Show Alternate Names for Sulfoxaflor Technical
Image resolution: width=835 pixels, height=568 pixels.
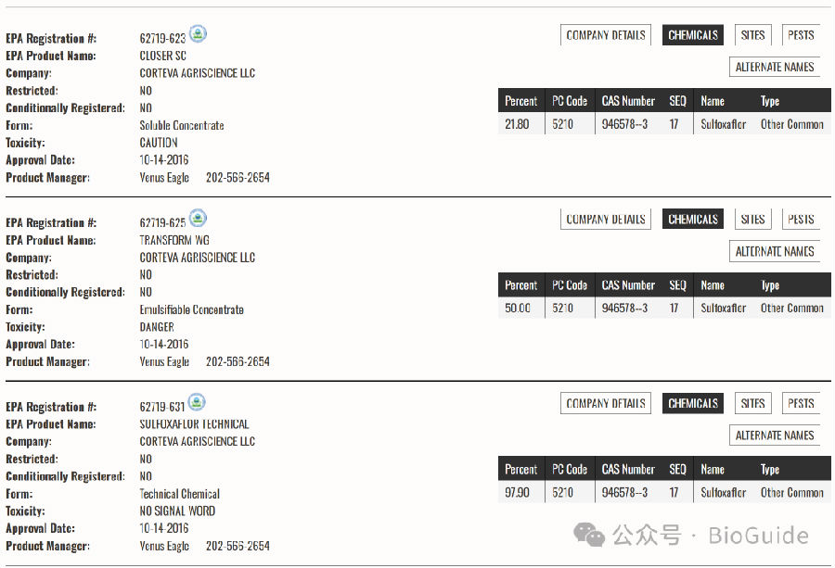775,435
